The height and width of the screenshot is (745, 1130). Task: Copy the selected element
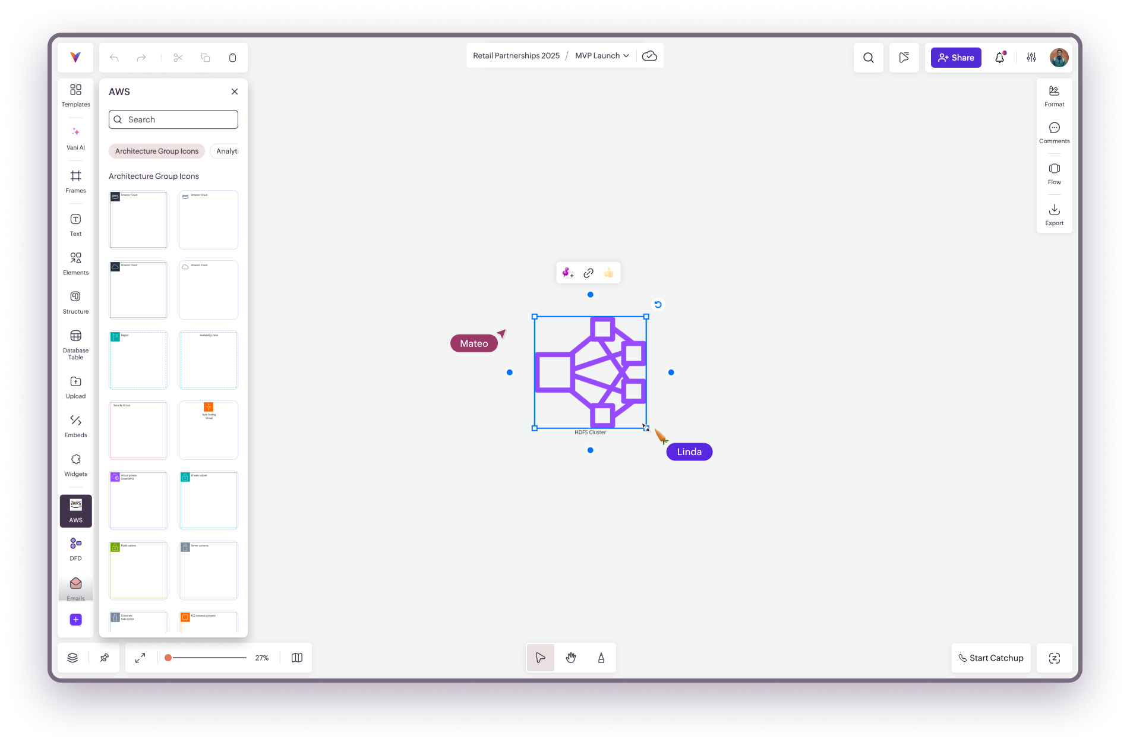coord(206,58)
